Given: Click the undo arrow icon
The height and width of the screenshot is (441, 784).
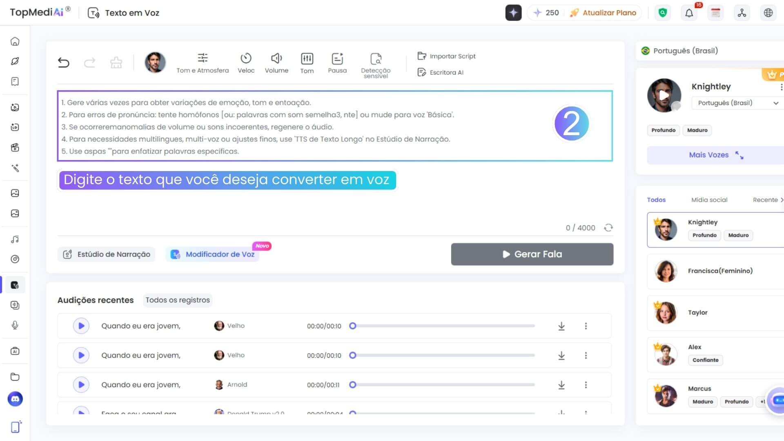Looking at the screenshot, I should (64, 62).
